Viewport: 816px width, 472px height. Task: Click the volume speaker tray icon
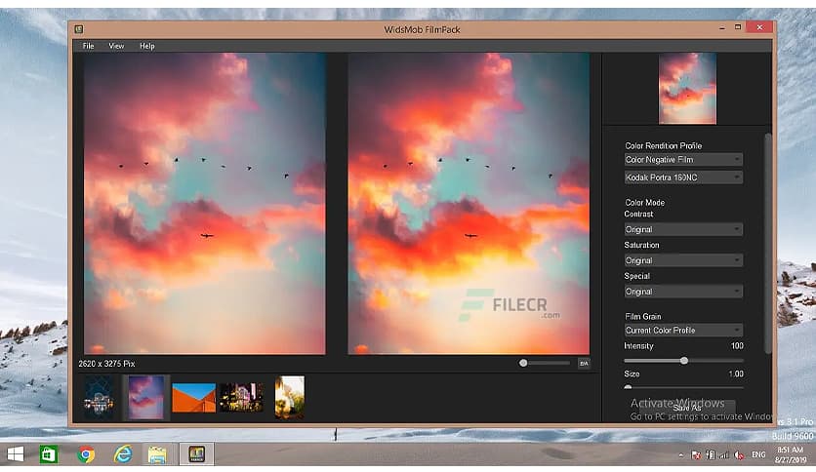click(739, 455)
